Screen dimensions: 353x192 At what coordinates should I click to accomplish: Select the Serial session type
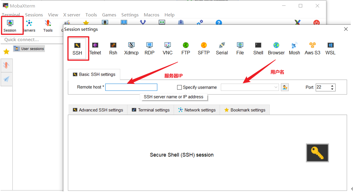[222, 48]
